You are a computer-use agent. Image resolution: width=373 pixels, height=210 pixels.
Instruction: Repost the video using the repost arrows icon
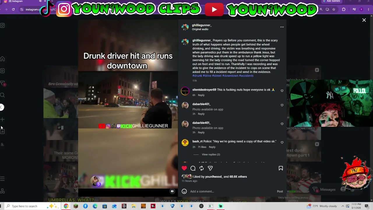[x=201, y=168]
